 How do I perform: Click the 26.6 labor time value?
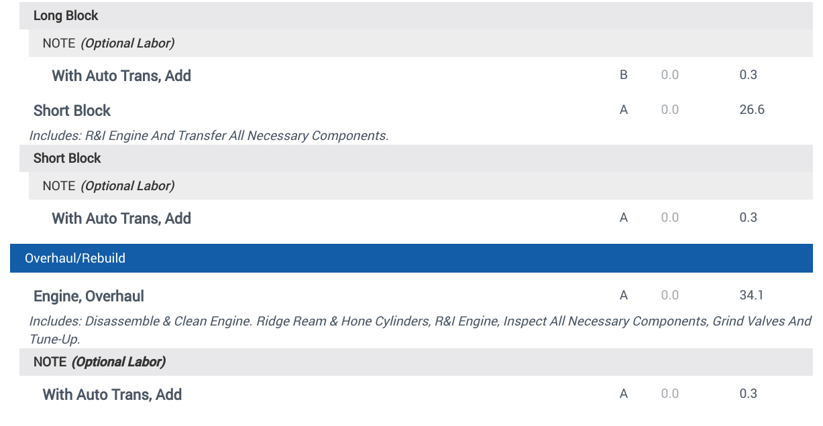[751, 110]
